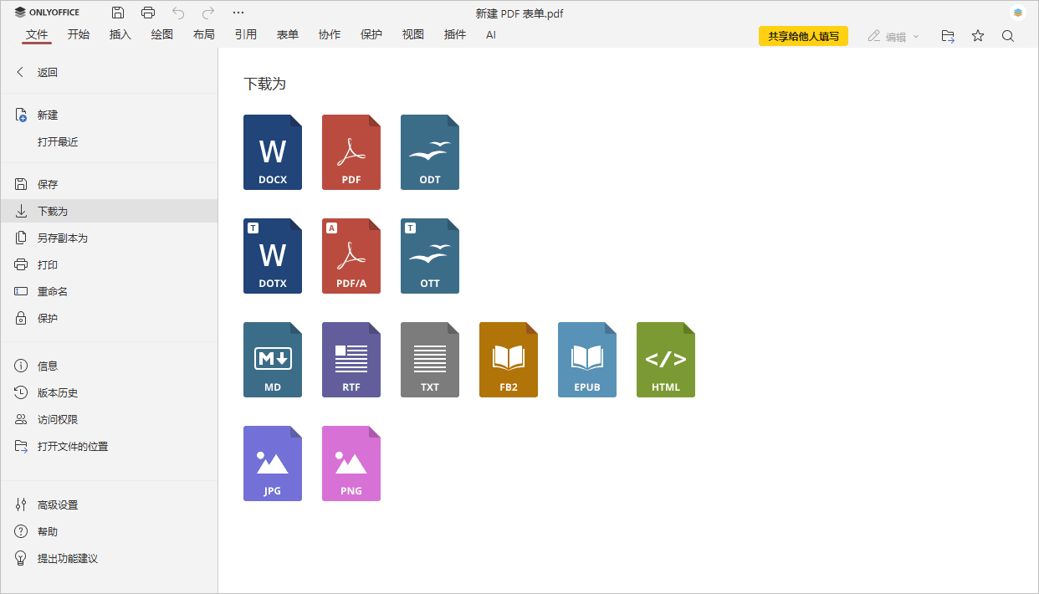Viewport: 1039px width, 594px height.
Task: Click the Undo icon in the toolbar
Action: [x=177, y=13]
